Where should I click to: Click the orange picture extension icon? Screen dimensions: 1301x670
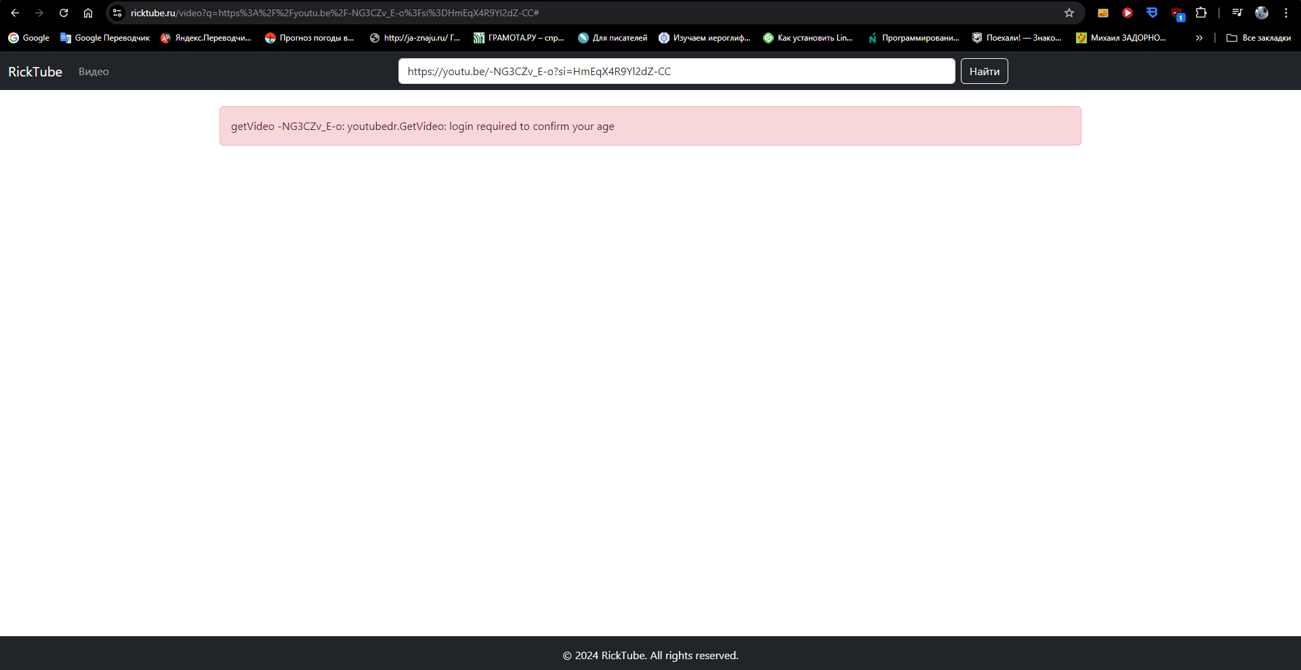pos(1103,13)
